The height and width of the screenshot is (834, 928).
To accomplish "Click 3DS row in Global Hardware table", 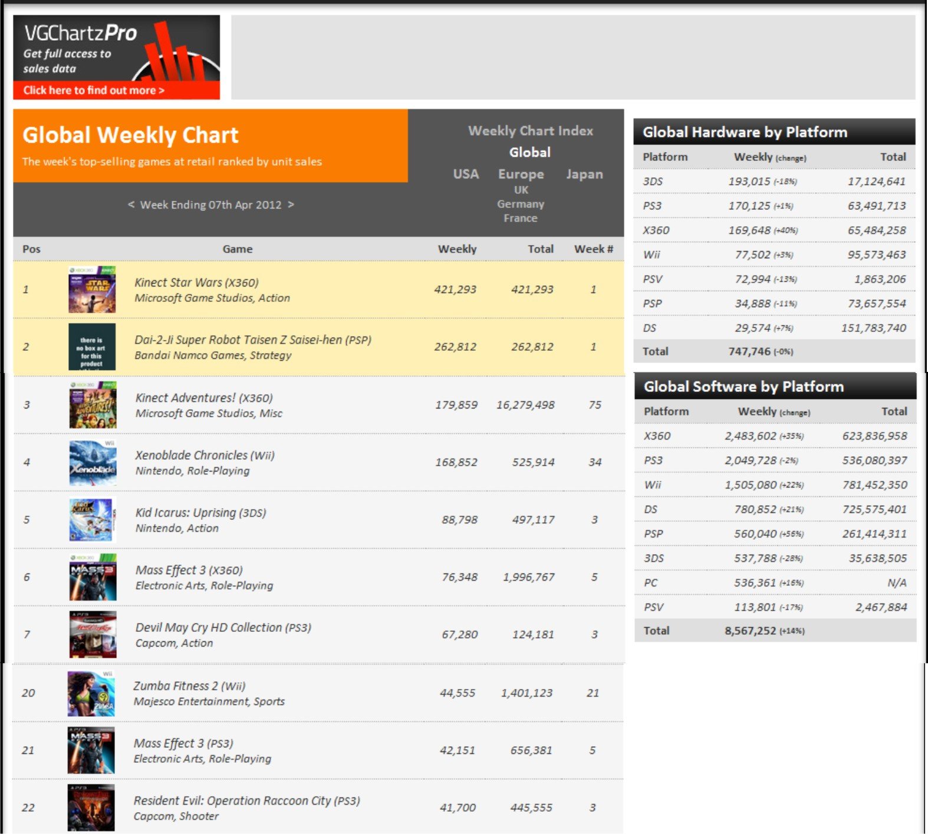I will point(774,182).
